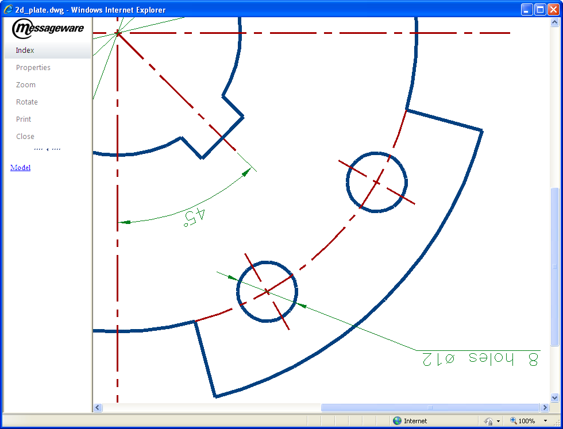Choose Close in the sidebar menu
This screenshot has height=429, width=563.
coord(25,137)
